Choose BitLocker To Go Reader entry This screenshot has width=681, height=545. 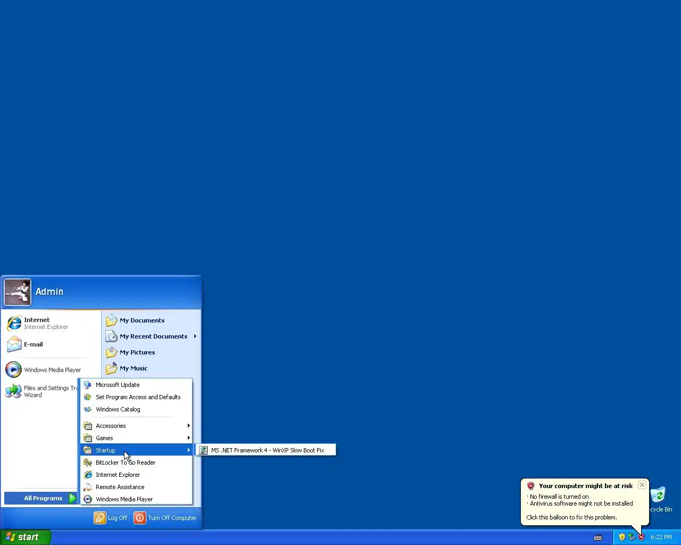coord(136,463)
